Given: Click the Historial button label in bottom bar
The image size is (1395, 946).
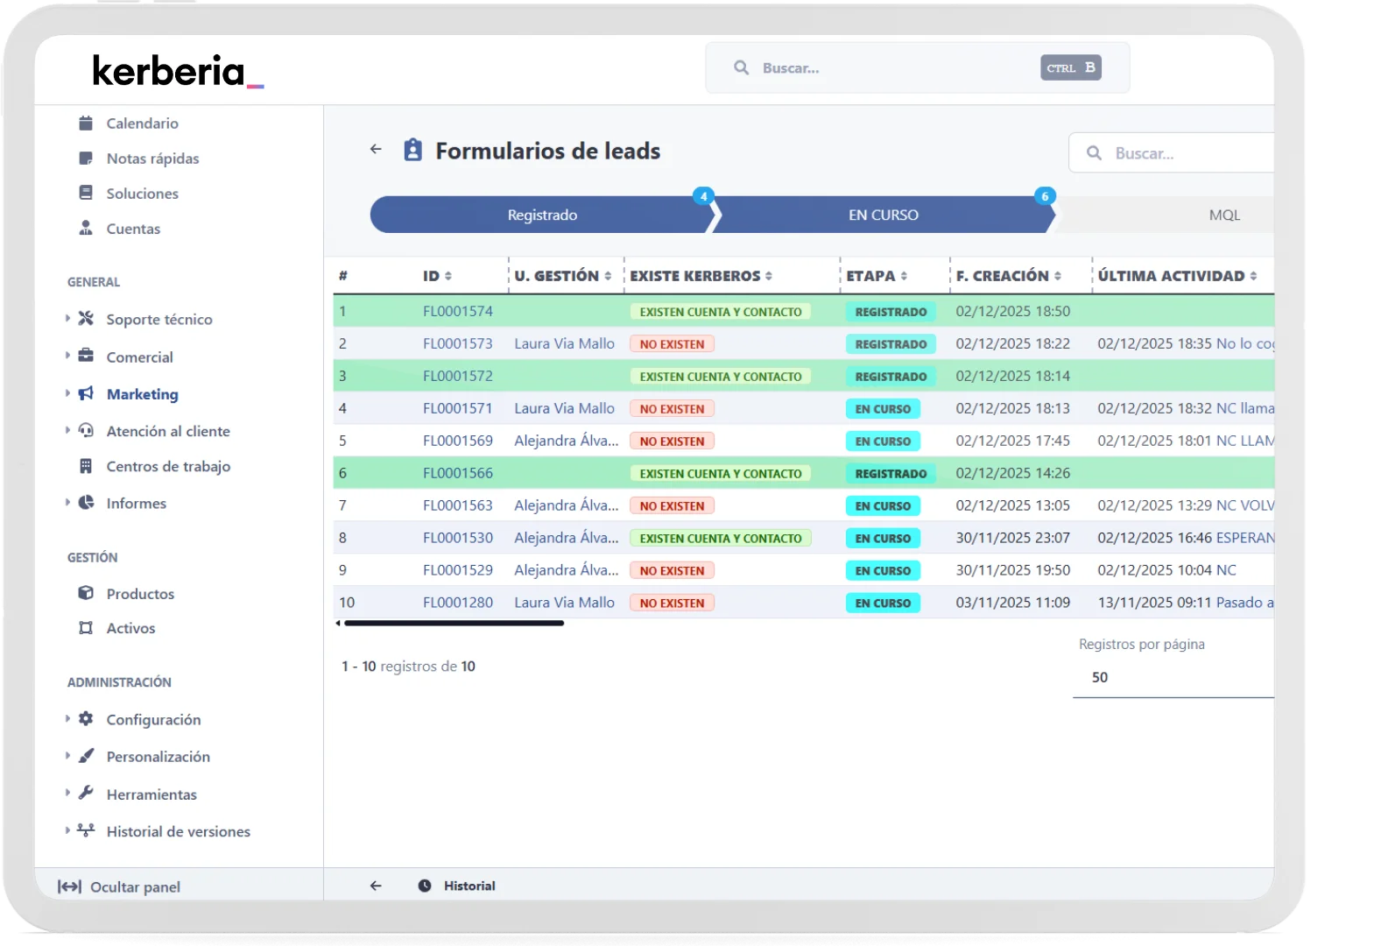Looking at the screenshot, I should (x=469, y=886).
